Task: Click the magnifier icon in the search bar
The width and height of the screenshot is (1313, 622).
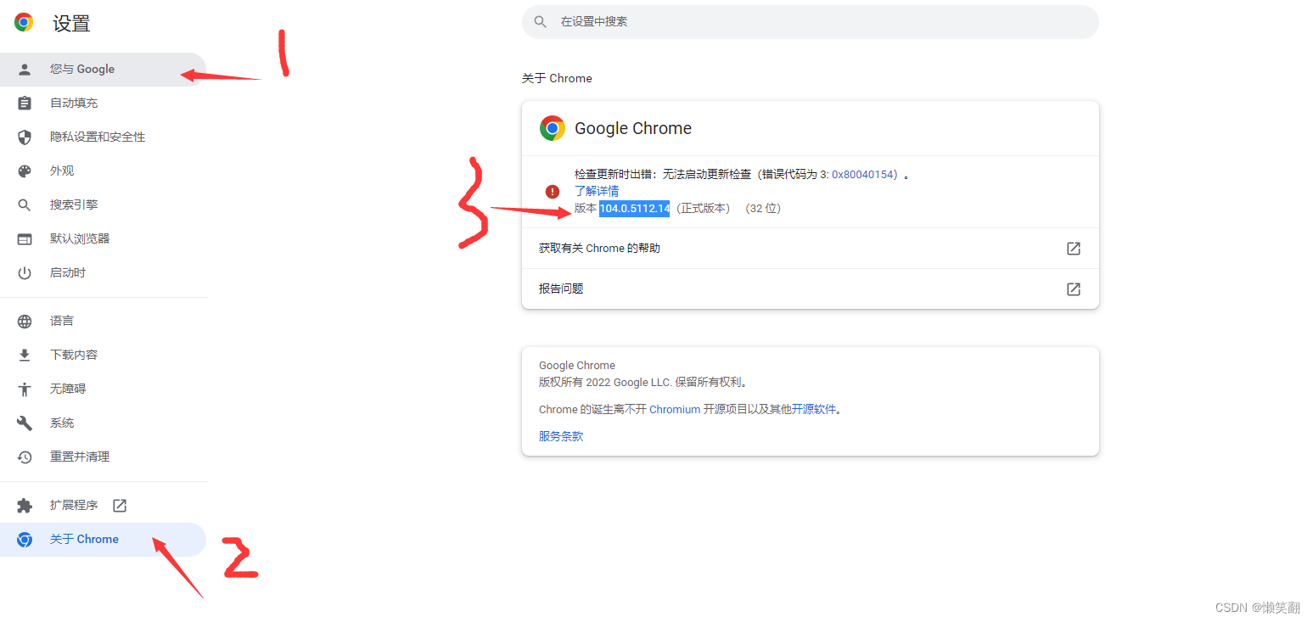Action: coord(541,21)
